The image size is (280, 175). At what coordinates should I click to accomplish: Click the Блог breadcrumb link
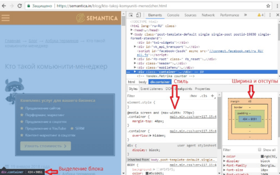(x=33, y=41)
